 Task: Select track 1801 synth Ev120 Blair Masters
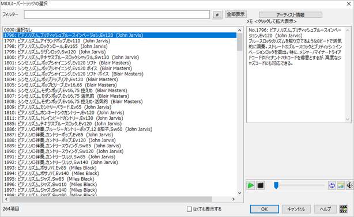click(x=120, y=63)
